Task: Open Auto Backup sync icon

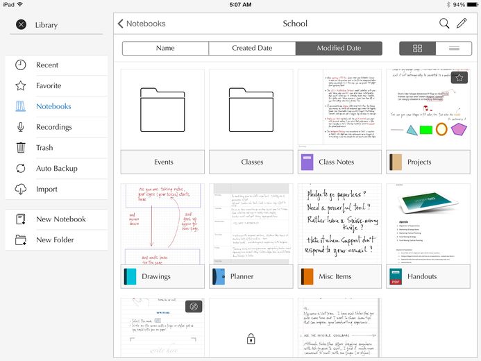Action: (x=21, y=169)
